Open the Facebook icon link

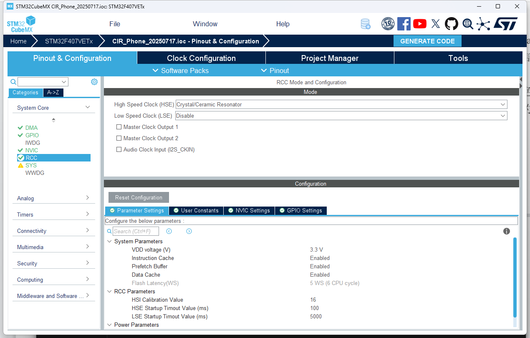pos(404,24)
